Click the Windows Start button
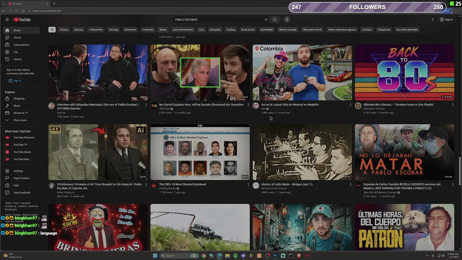The width and height of the screenshot is (462, 260). (x=155, y=256)
